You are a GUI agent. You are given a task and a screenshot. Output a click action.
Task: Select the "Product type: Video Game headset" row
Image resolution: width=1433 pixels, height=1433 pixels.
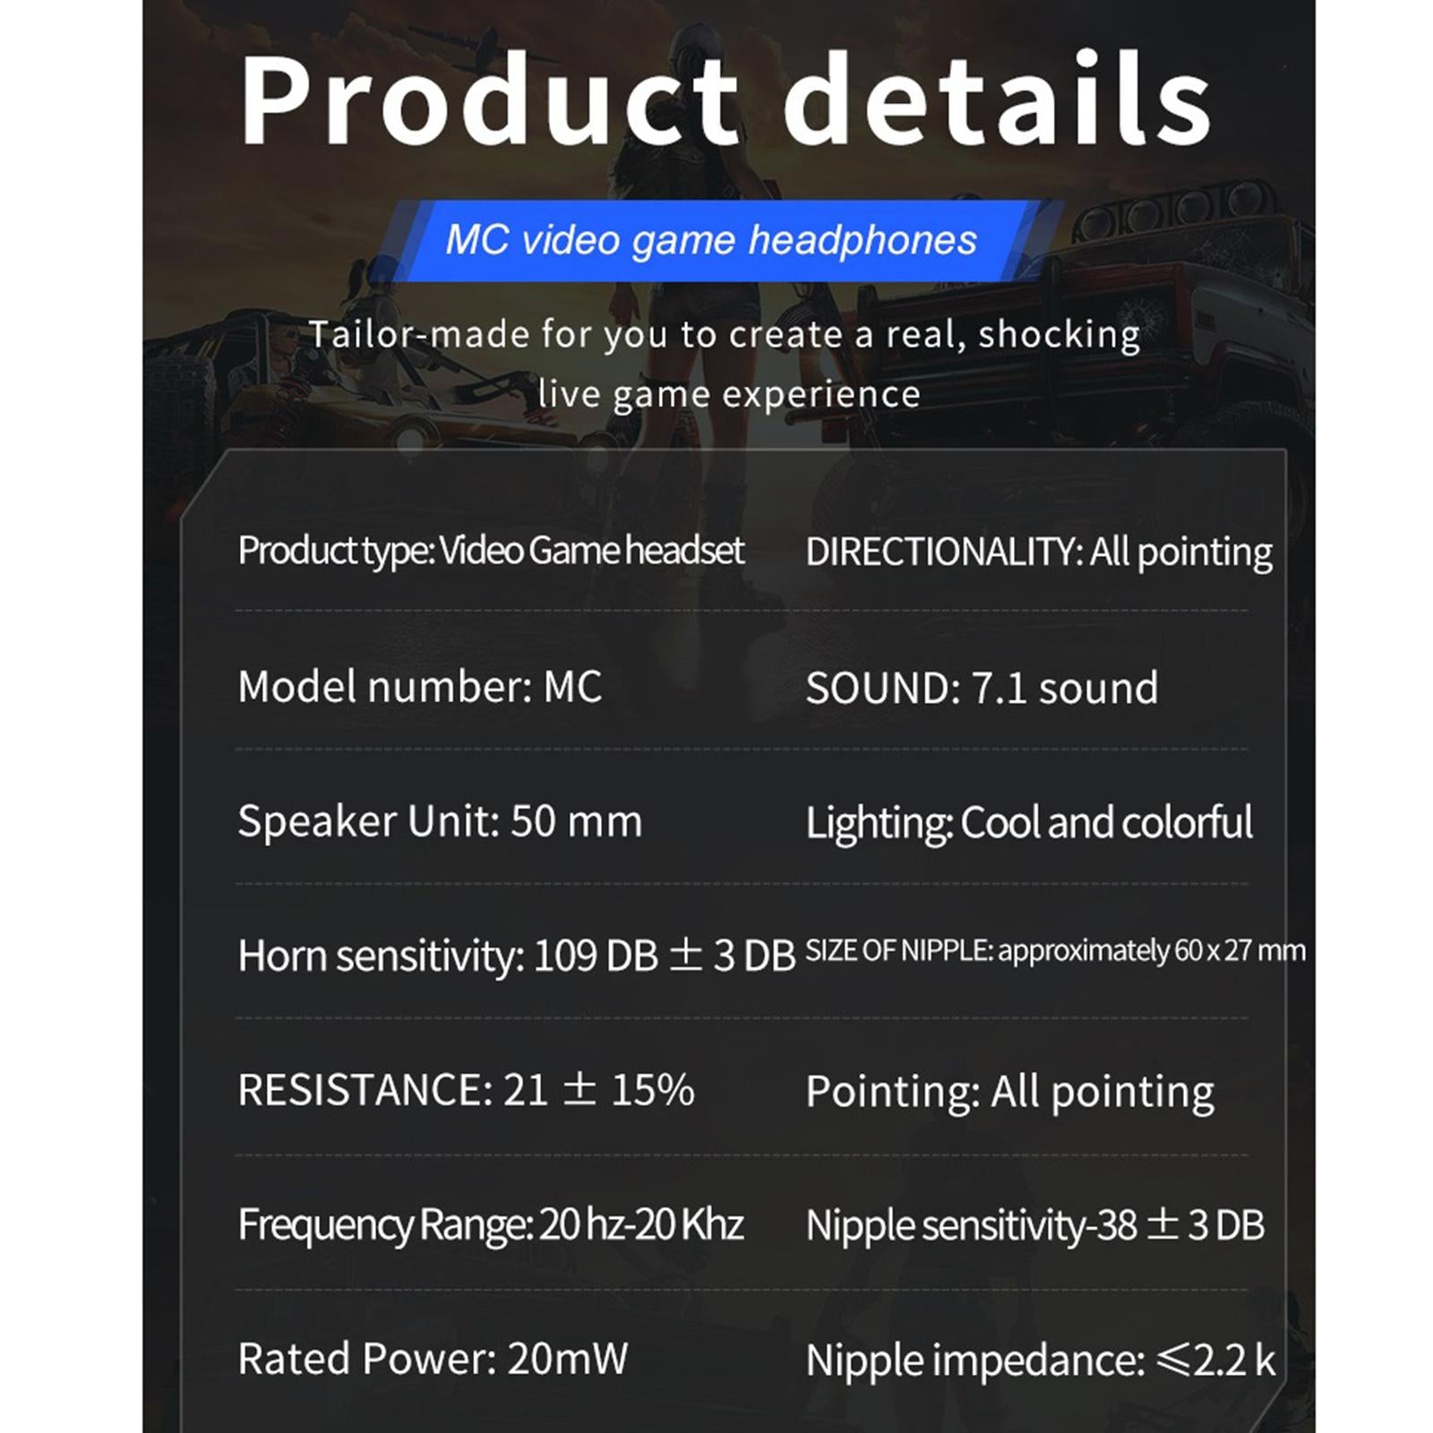[491, 550]
